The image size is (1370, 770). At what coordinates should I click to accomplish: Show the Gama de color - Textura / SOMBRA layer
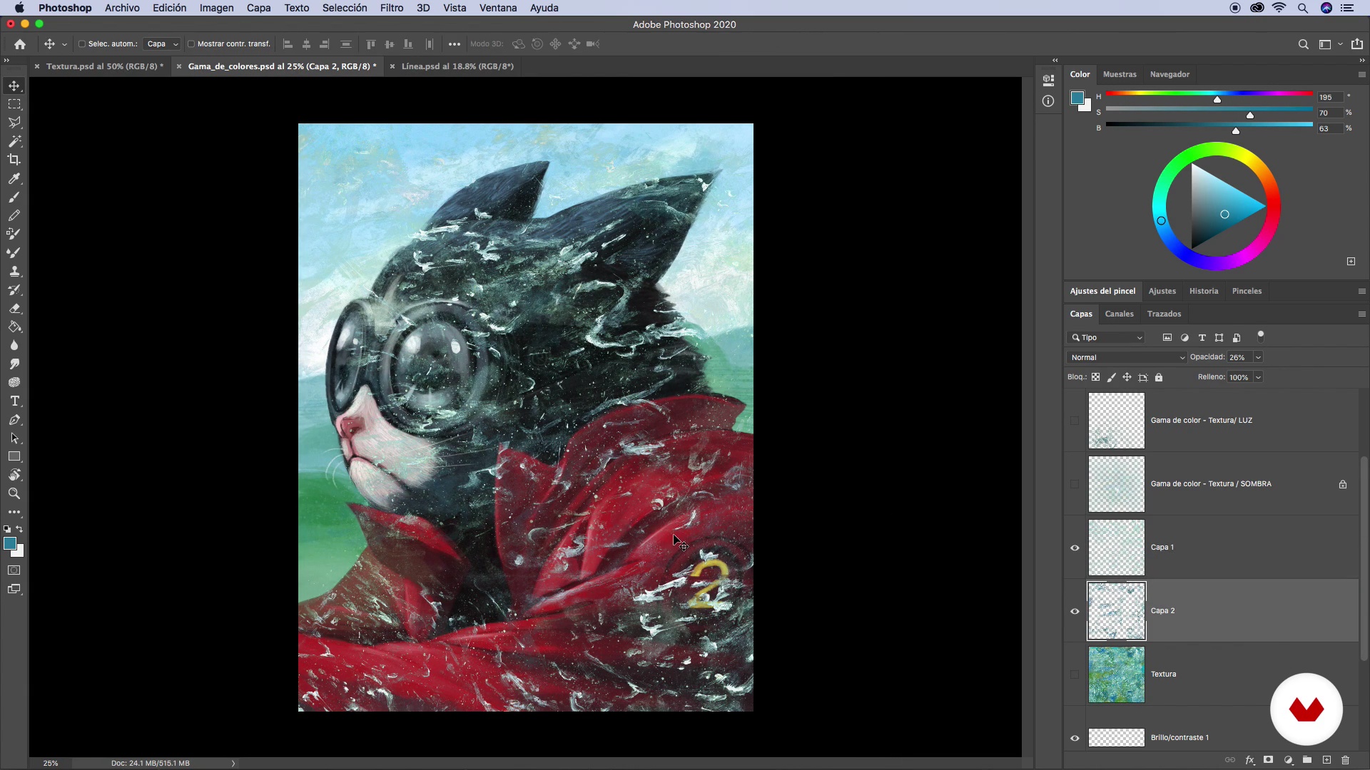[x=1075, y=484]
